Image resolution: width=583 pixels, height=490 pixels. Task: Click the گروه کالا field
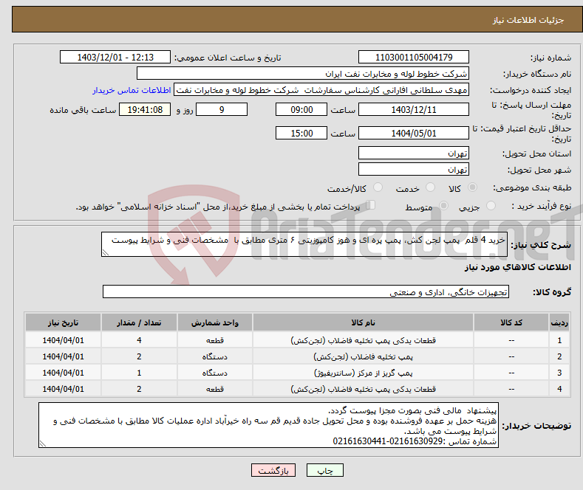click(306, 291)
